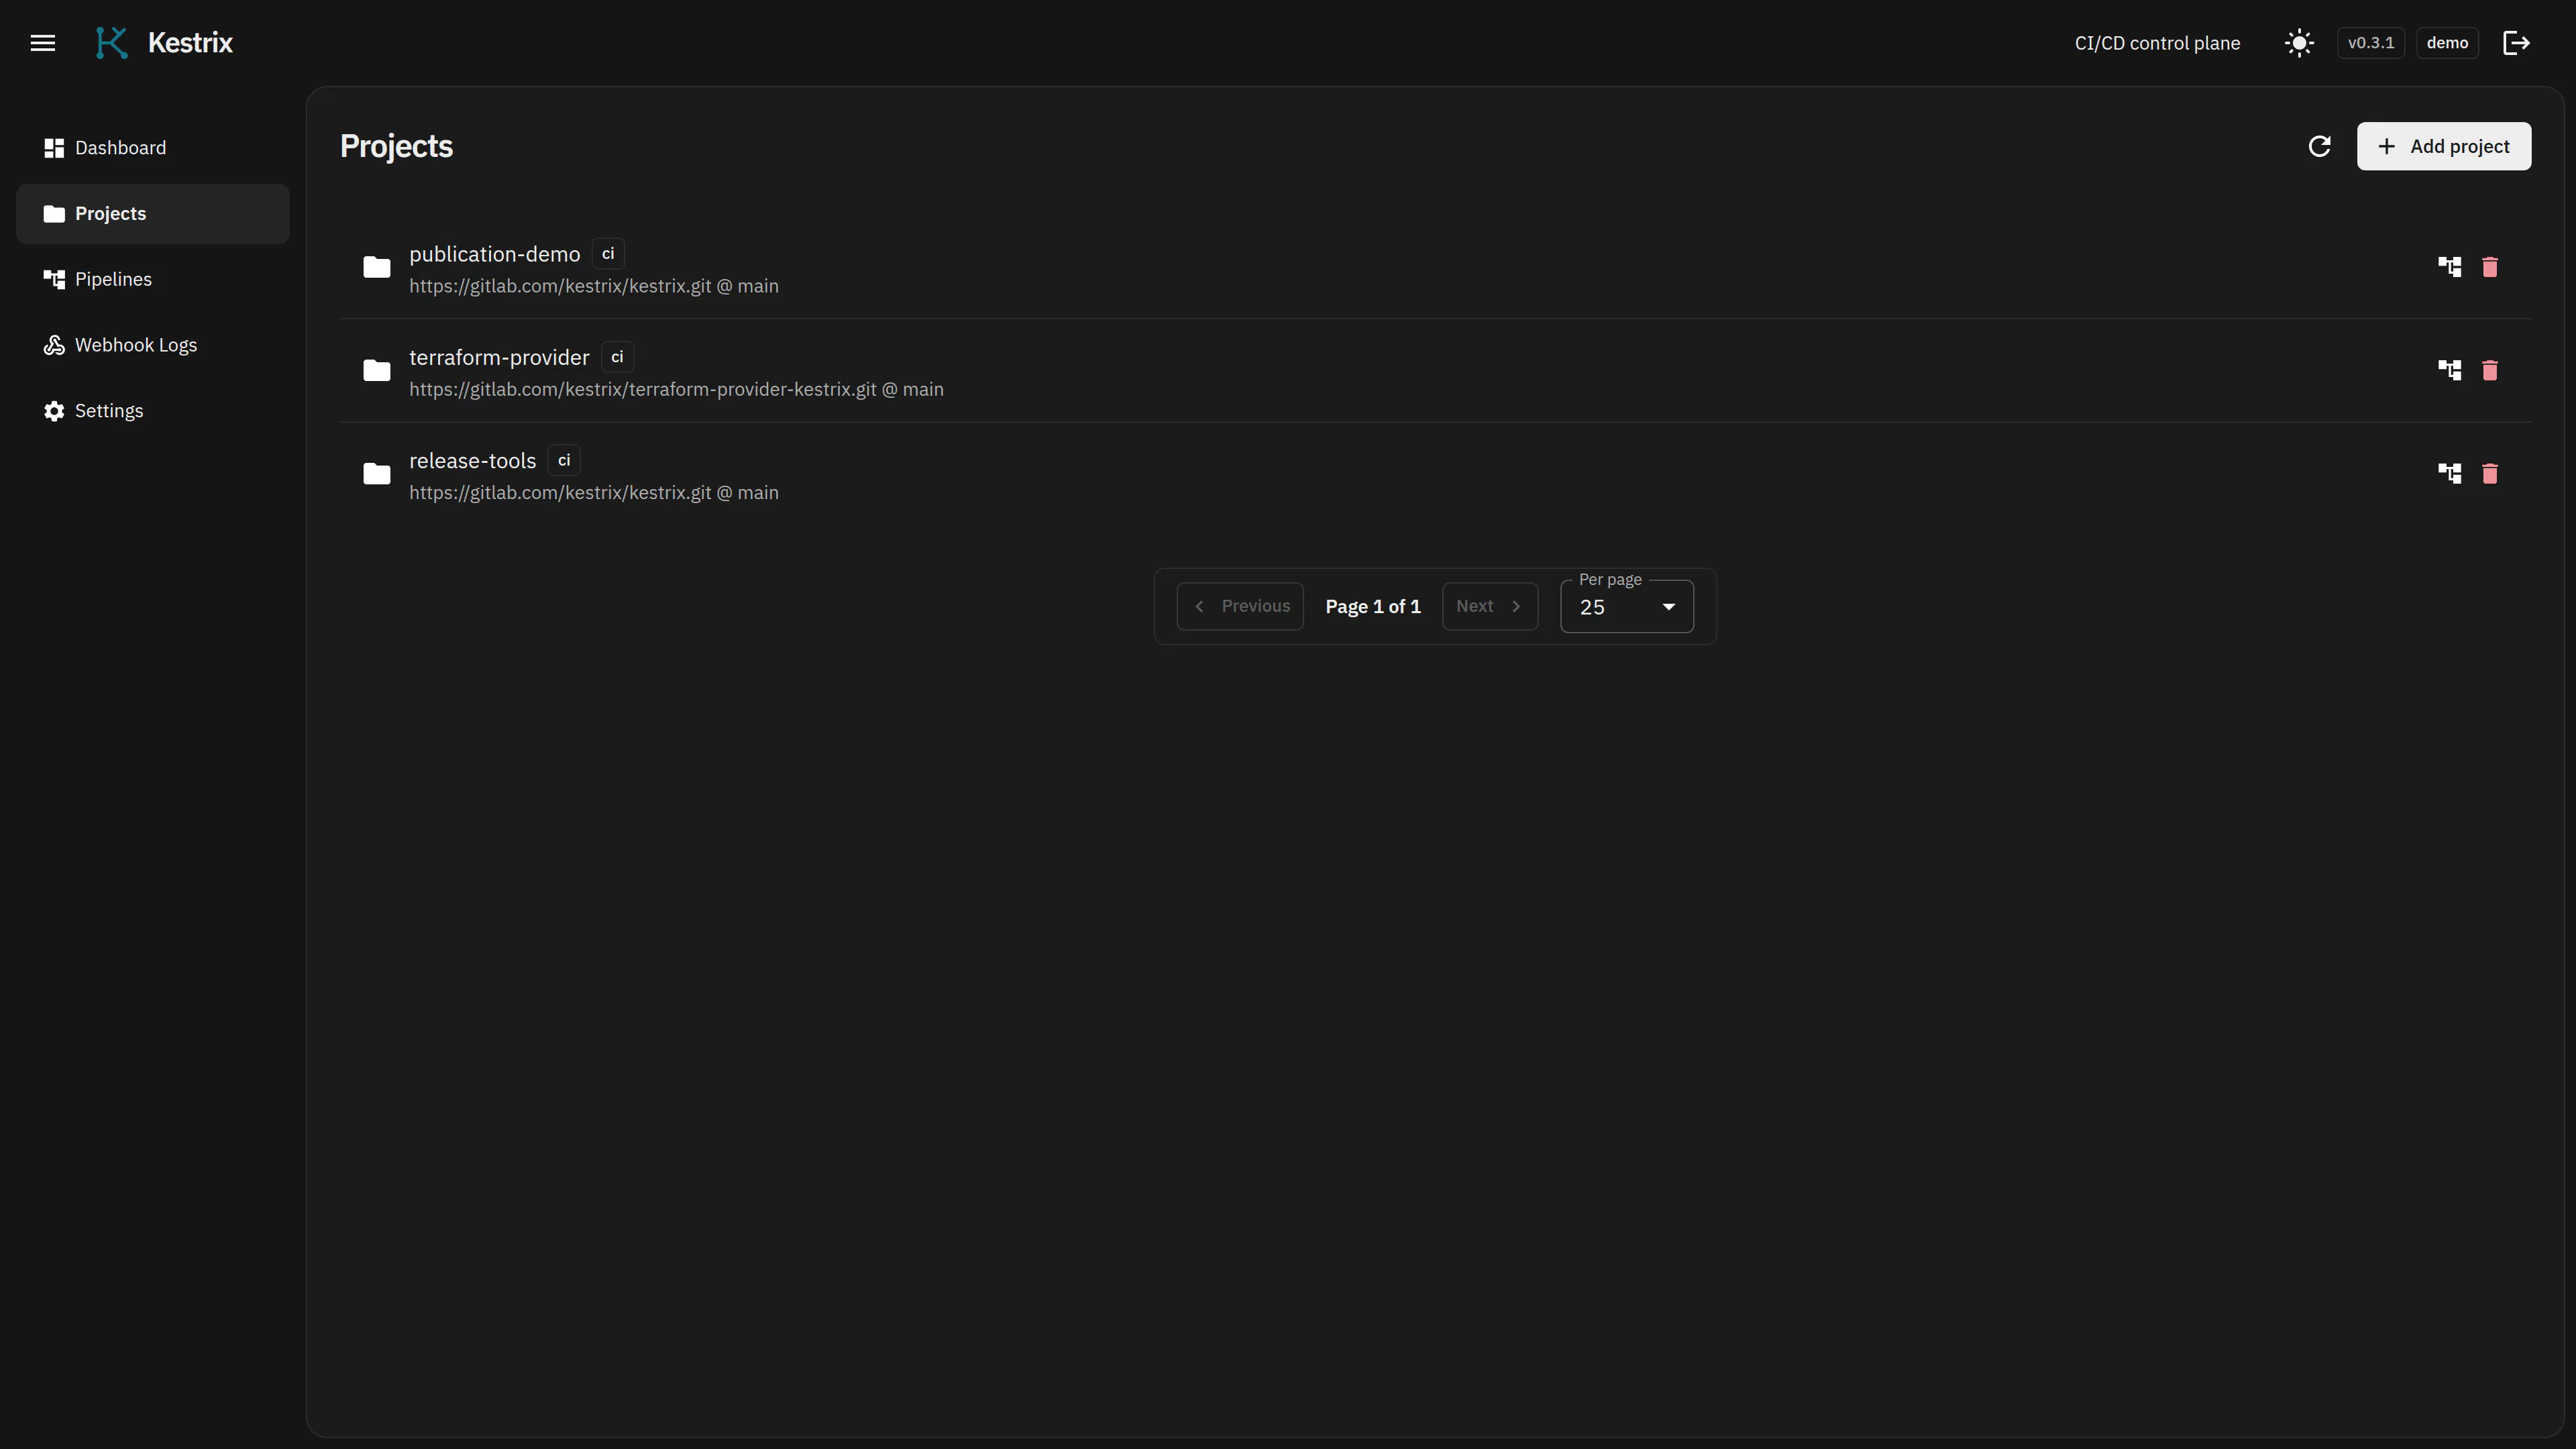Click the publication-demo project name
Viewport: 2576px width, 1449px height.
pyautogui.click(x=495, y=255)
